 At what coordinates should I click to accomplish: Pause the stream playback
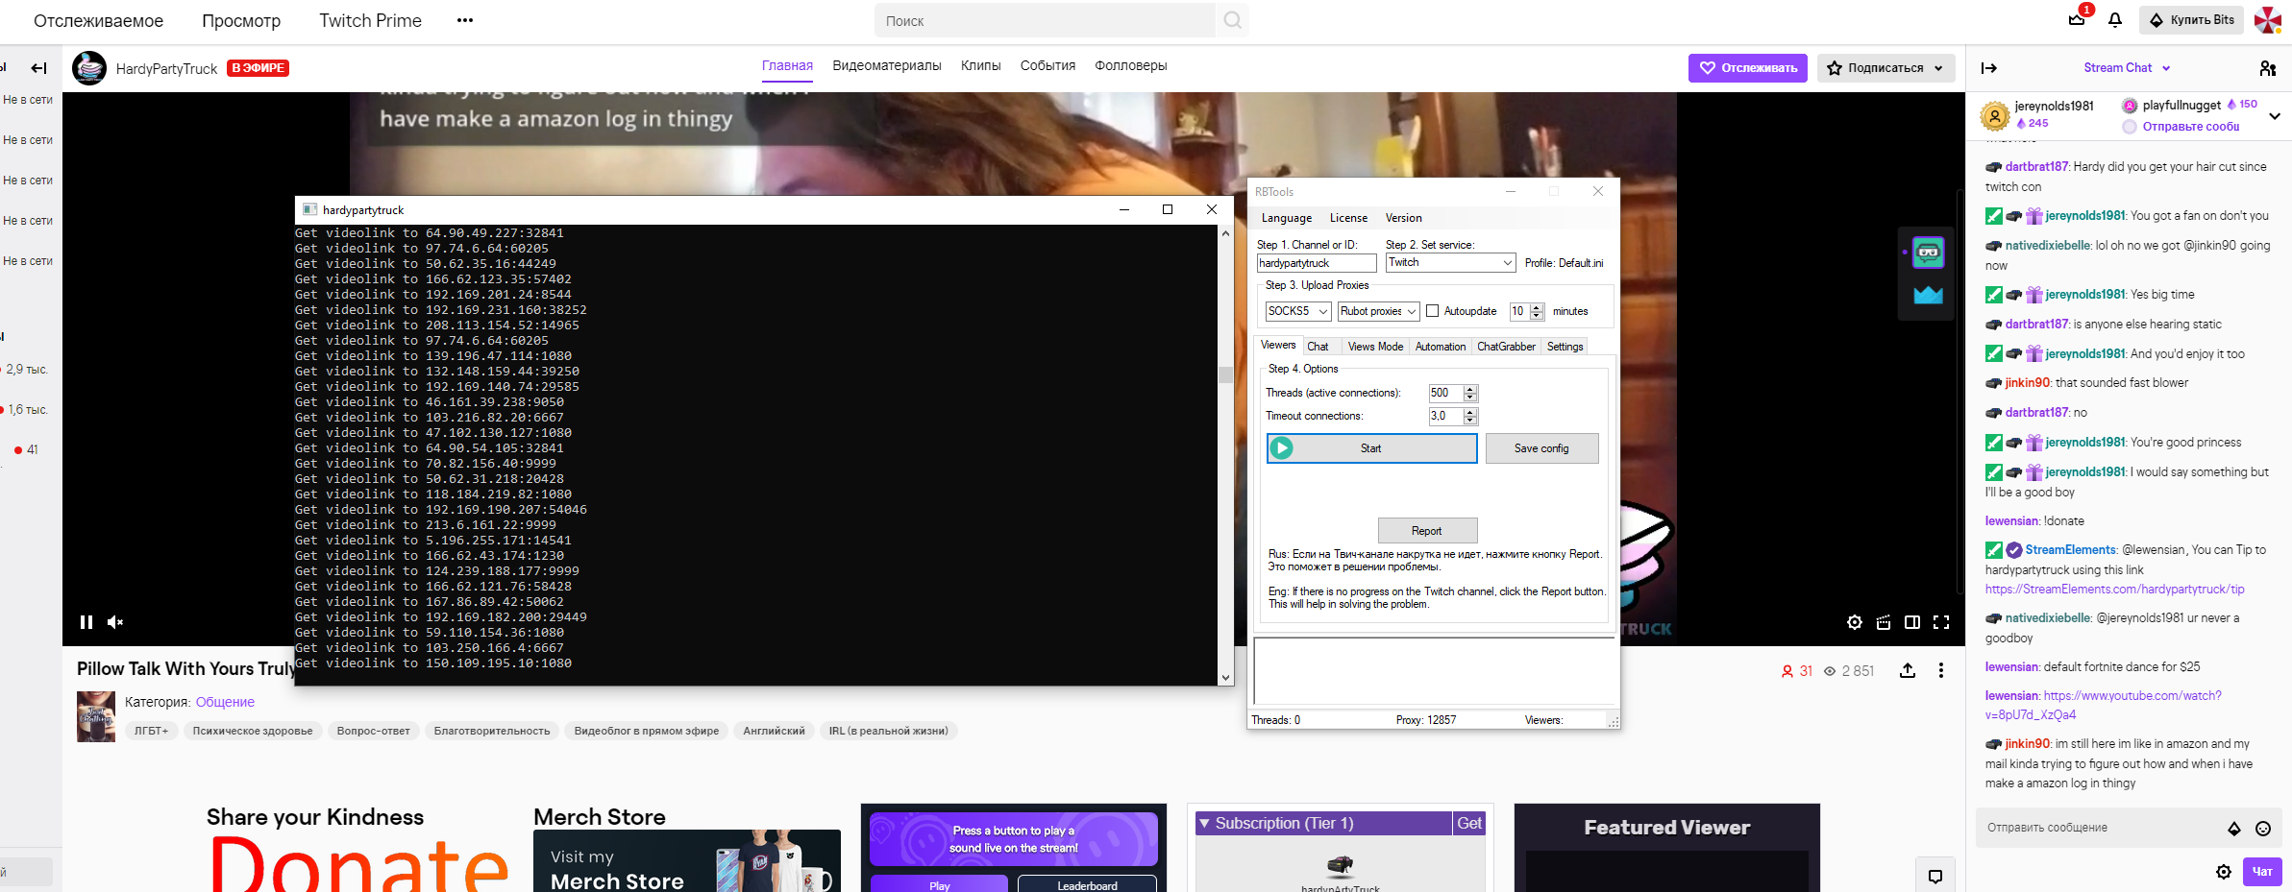[x=86, y=622]
